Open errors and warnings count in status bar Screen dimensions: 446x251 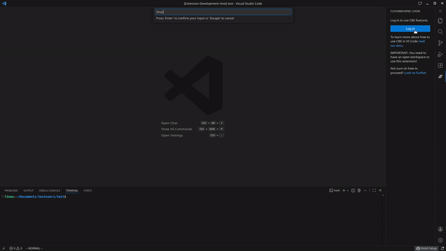pyautogui.click(x=16, y=248)
